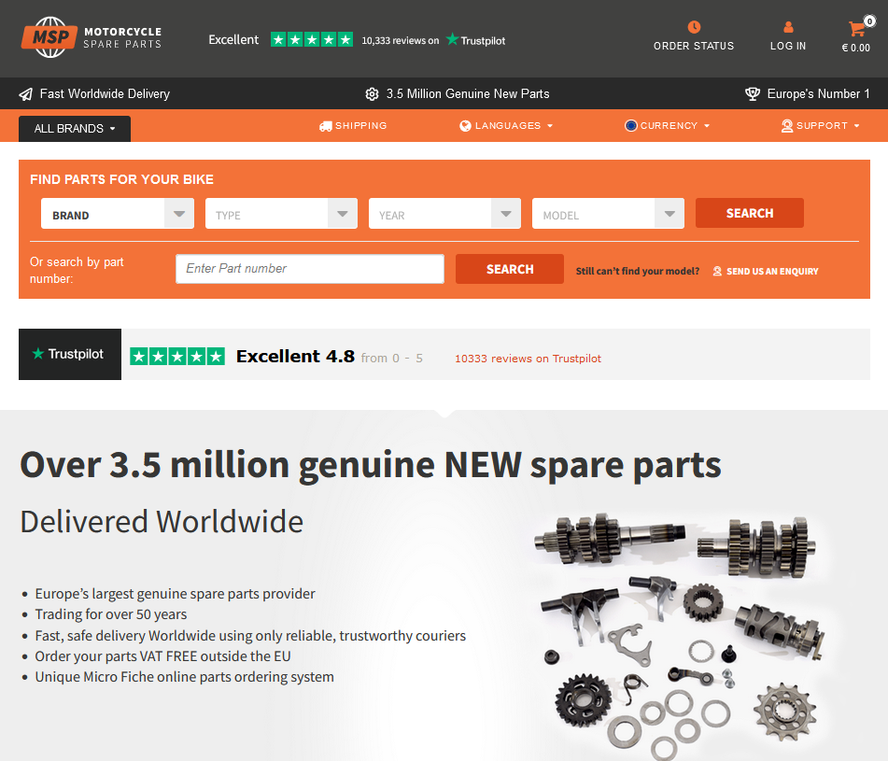Click the Enter Part number field
Viewport: 888px width, 761px height.
coord(310,269)
